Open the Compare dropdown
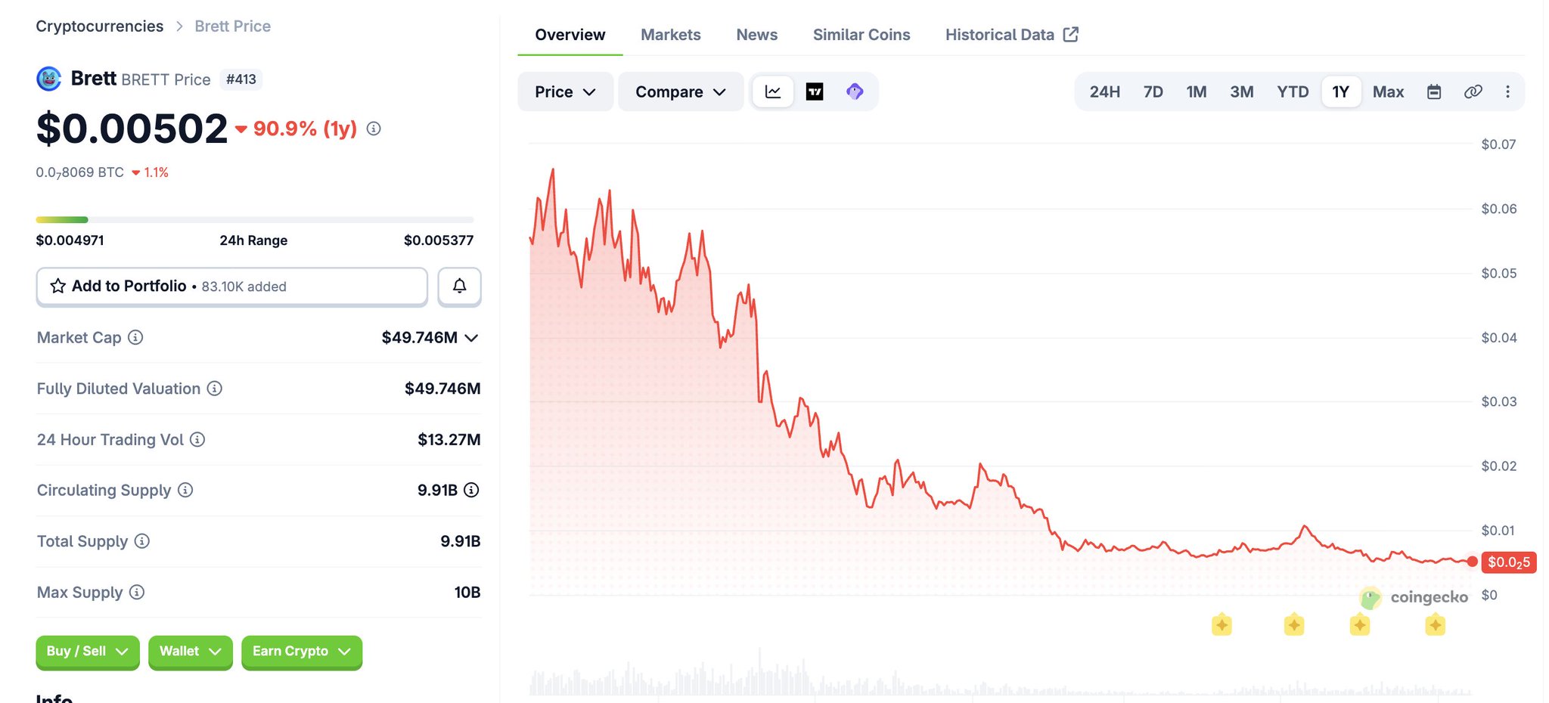Screen dimensions: 1549x703 [x=681, y=91]
